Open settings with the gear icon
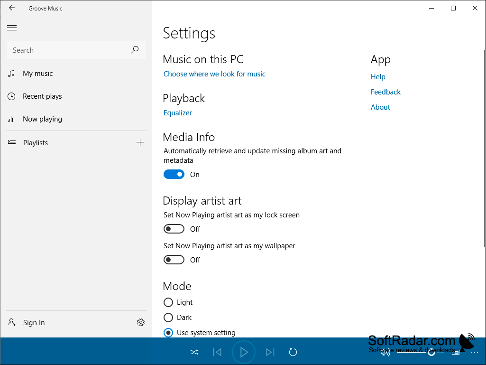 pos(141,322)
